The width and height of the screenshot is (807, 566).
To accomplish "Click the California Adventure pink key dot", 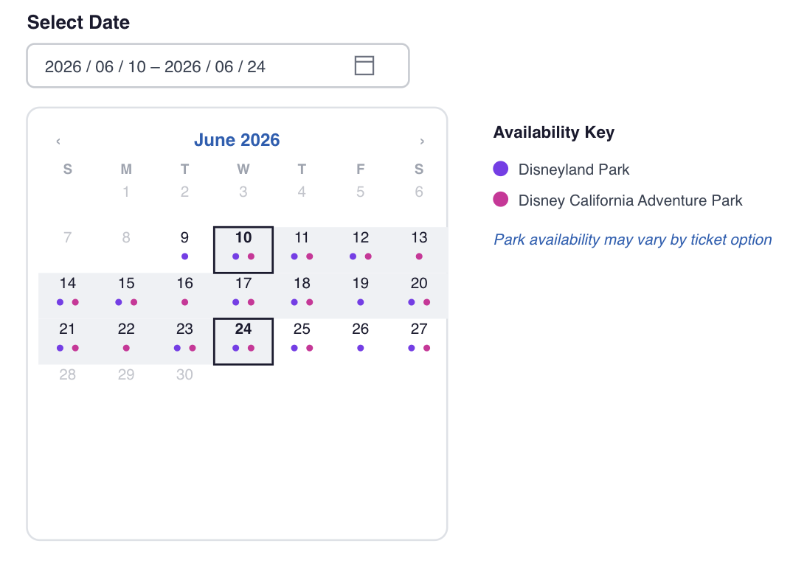I will click(501, 200).
